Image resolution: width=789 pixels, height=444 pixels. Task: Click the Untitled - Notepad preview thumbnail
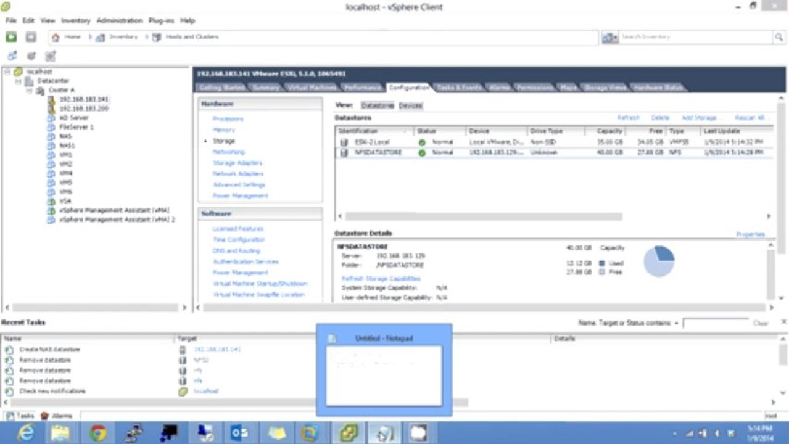[384, 375]
